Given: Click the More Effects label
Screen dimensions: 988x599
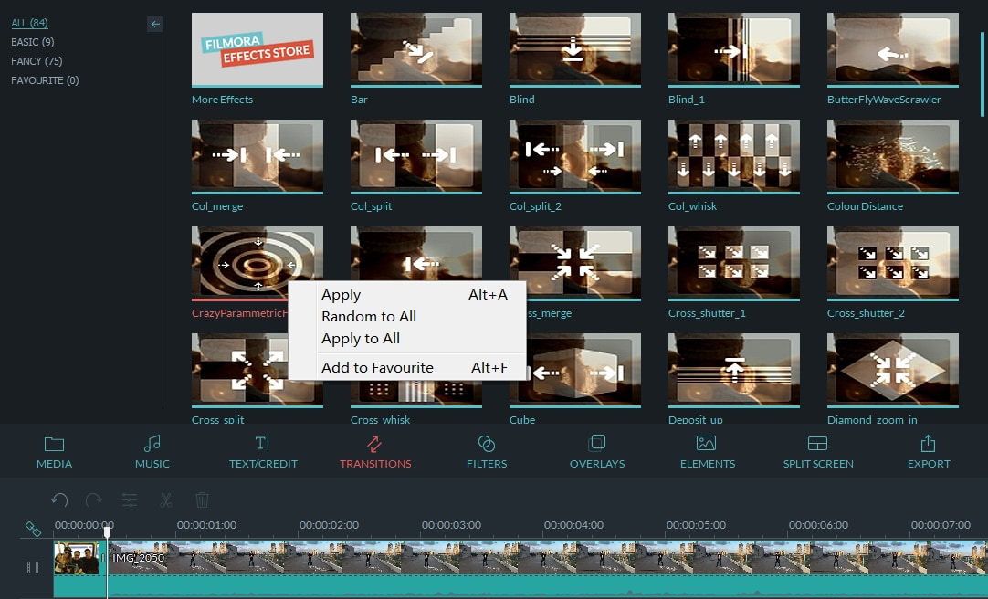Looking at the screenshot, I should pyautogui.click(x=223, y=100).
